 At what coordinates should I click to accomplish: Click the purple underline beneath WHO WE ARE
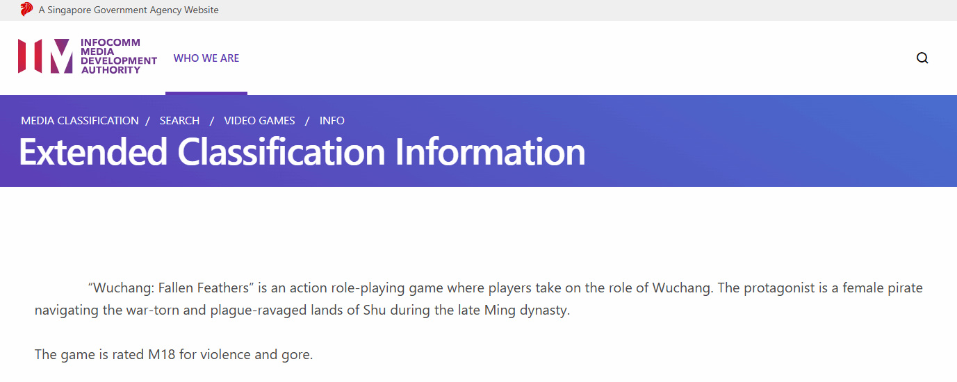tap(206, 93)
